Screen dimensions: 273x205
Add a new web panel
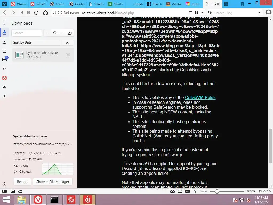[5, 96]
